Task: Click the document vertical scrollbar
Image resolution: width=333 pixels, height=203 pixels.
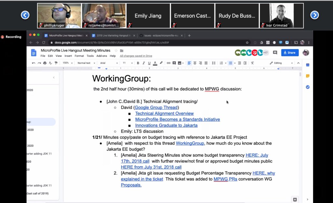Action: (x=300, y=74)
